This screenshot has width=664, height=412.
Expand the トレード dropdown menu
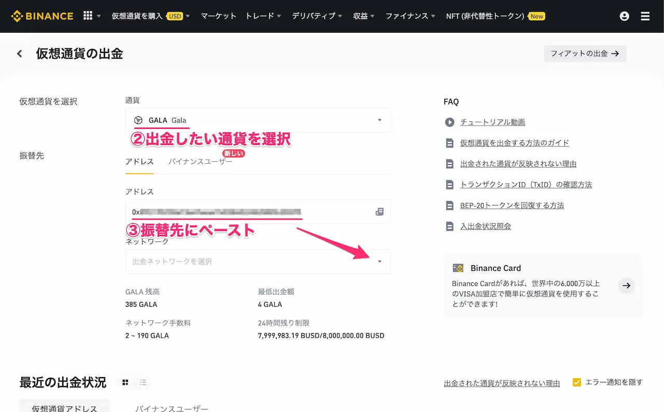click(x=264, y=16)
